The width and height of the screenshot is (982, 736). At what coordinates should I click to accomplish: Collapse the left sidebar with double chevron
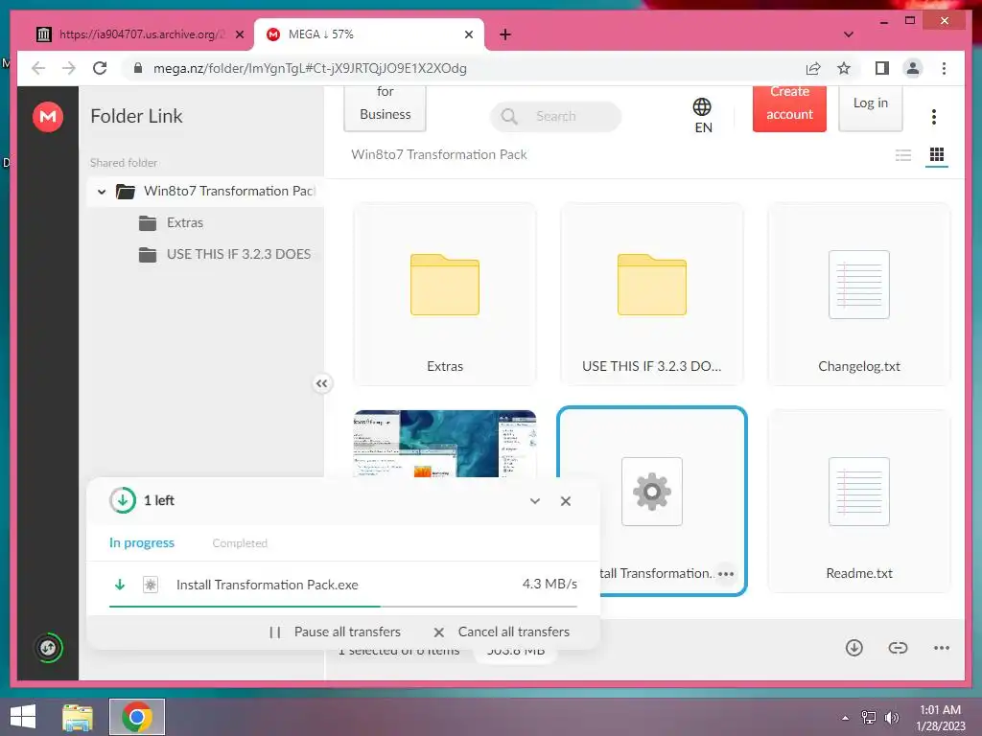pos(322,383)
